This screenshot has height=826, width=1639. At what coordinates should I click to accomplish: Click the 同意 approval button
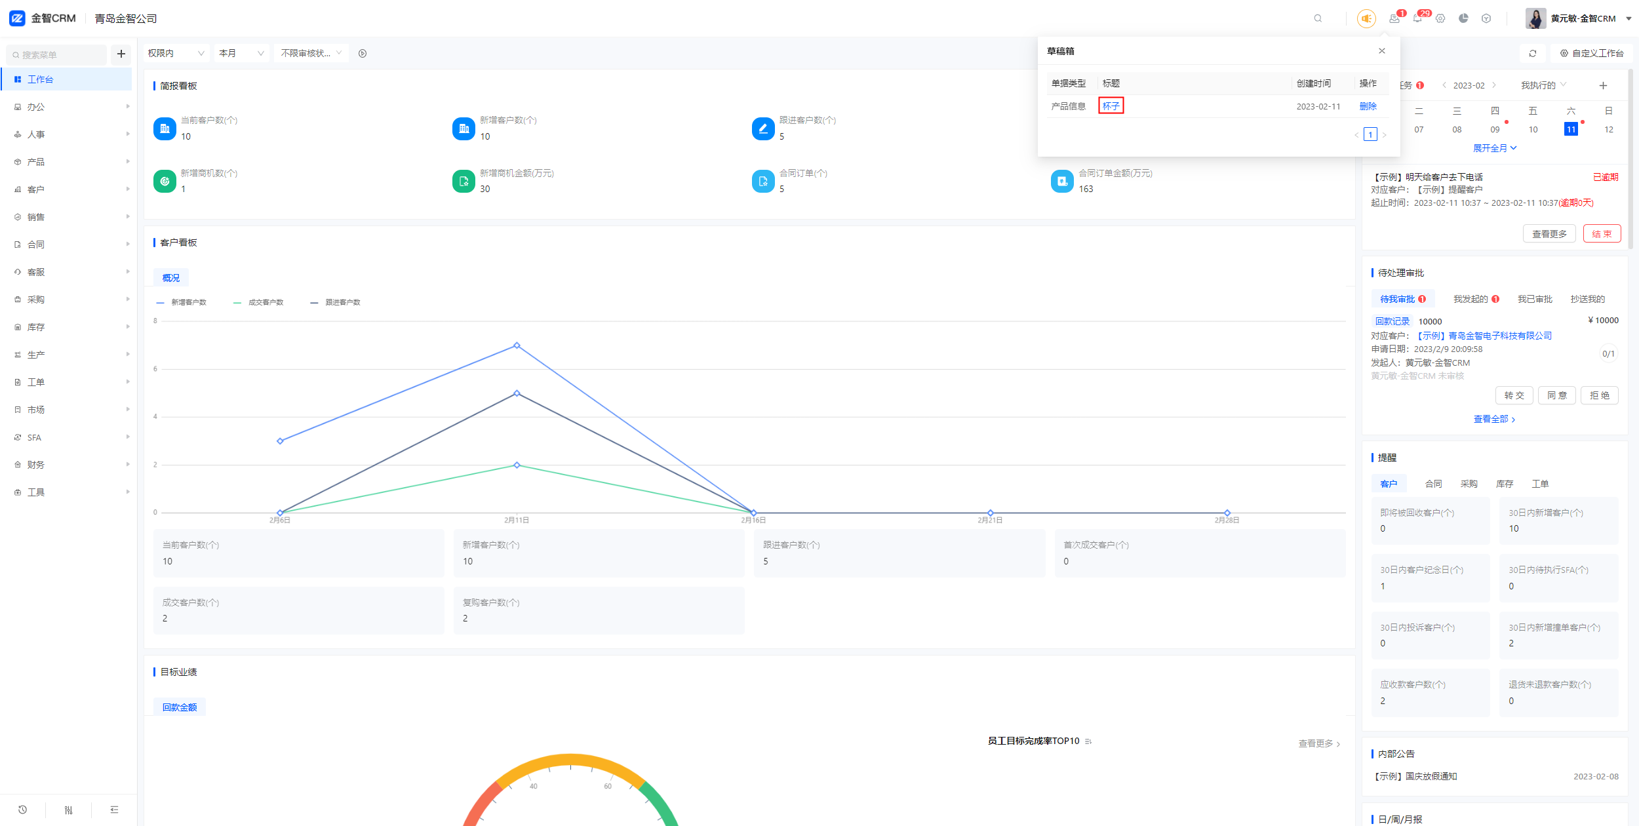1557,395
